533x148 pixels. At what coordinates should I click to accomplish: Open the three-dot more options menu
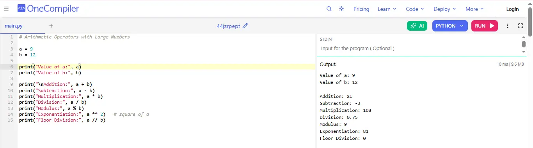pyautogui.click(x=508, y=26)
